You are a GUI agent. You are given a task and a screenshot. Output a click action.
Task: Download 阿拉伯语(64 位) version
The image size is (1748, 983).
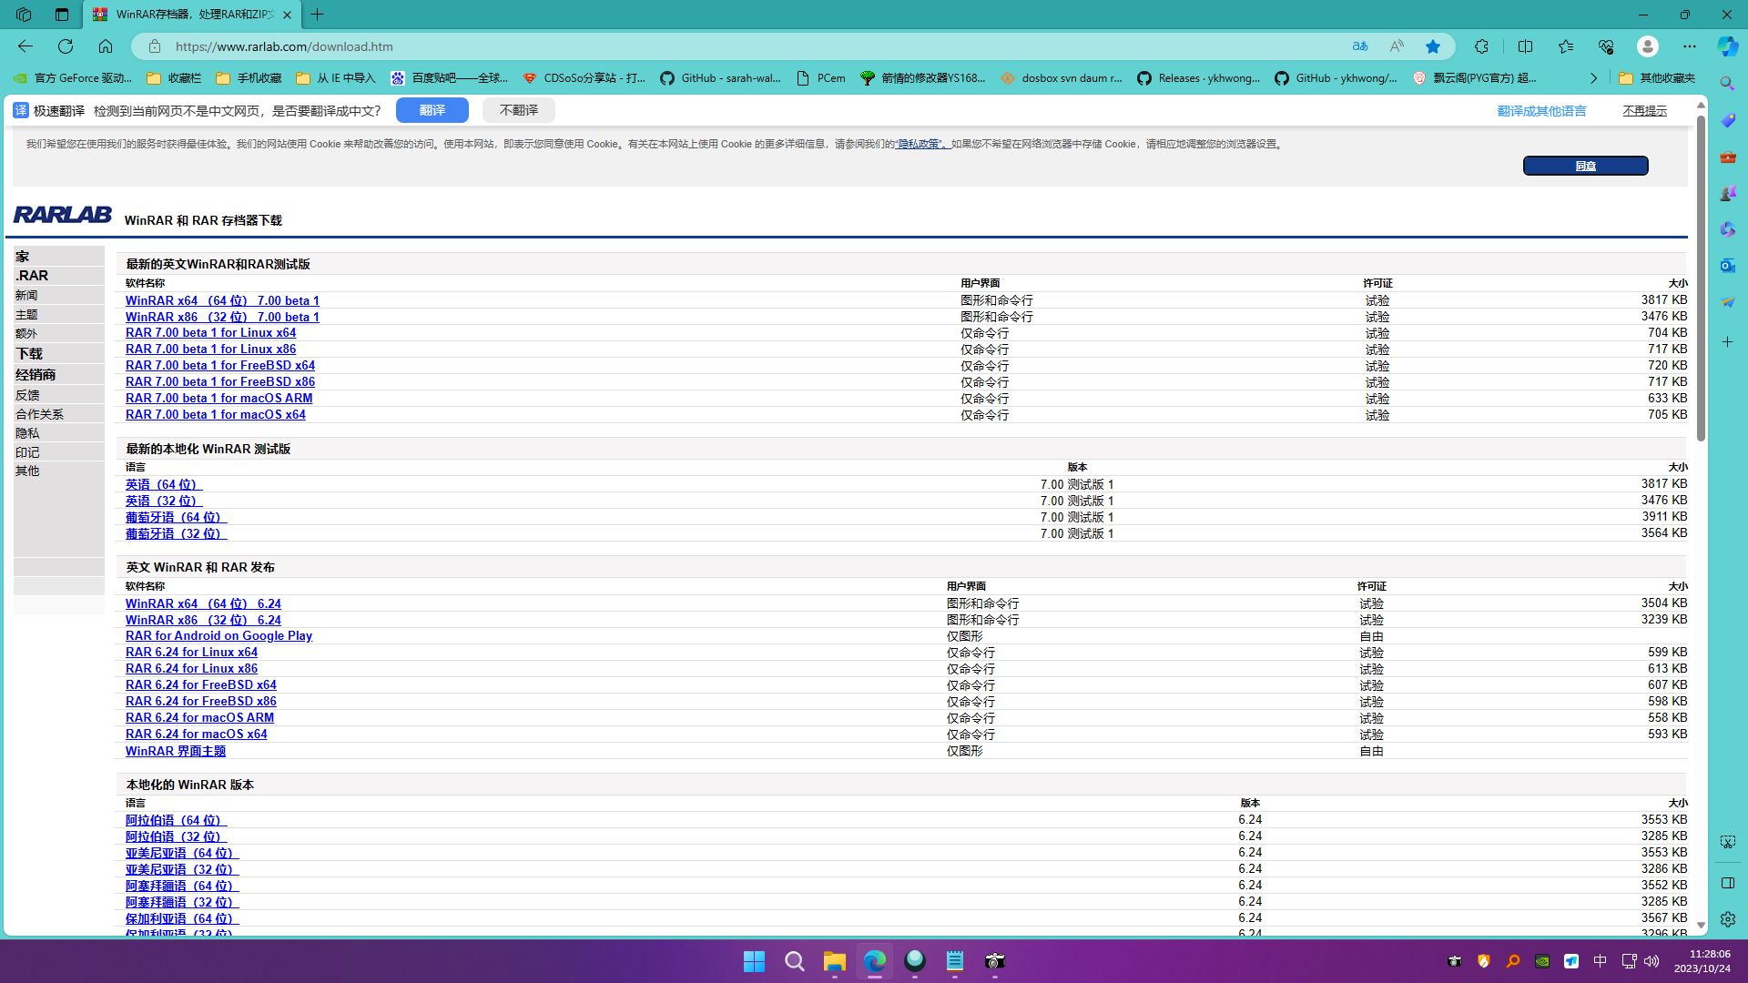click(176, 820)
